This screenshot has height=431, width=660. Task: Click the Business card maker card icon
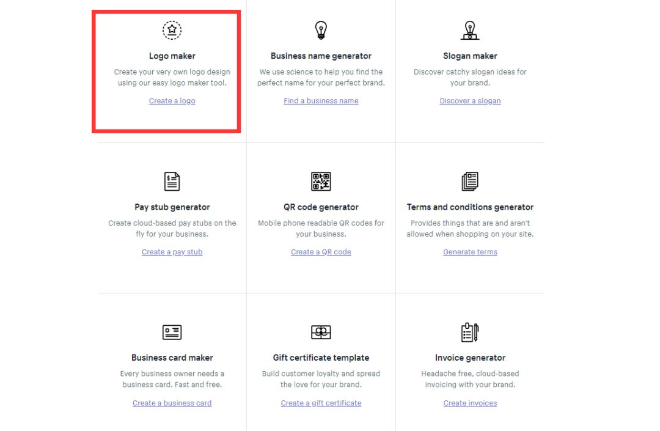coord(172,332)
